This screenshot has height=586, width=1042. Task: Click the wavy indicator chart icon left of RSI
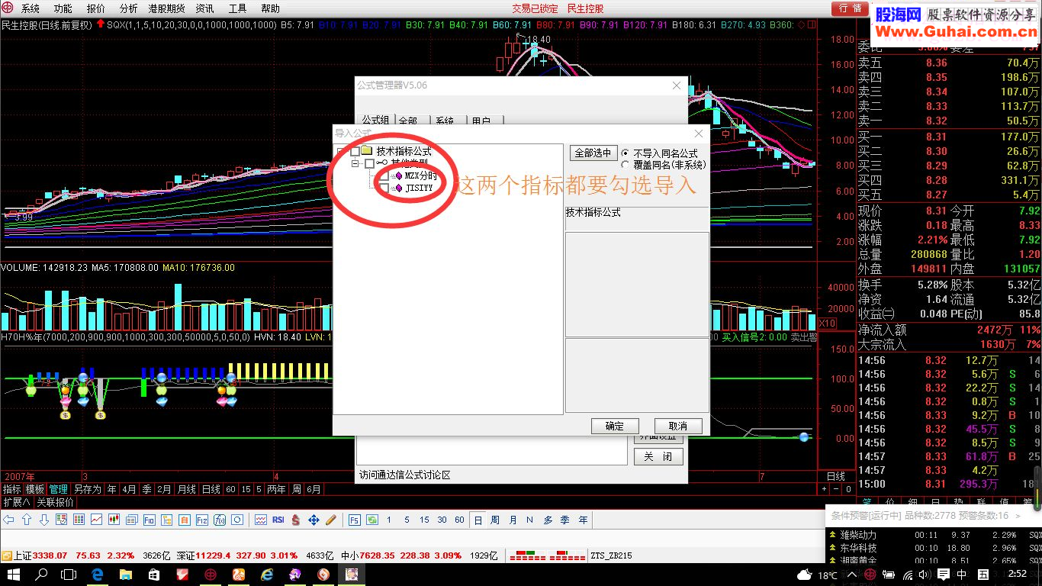coord(261,520)
